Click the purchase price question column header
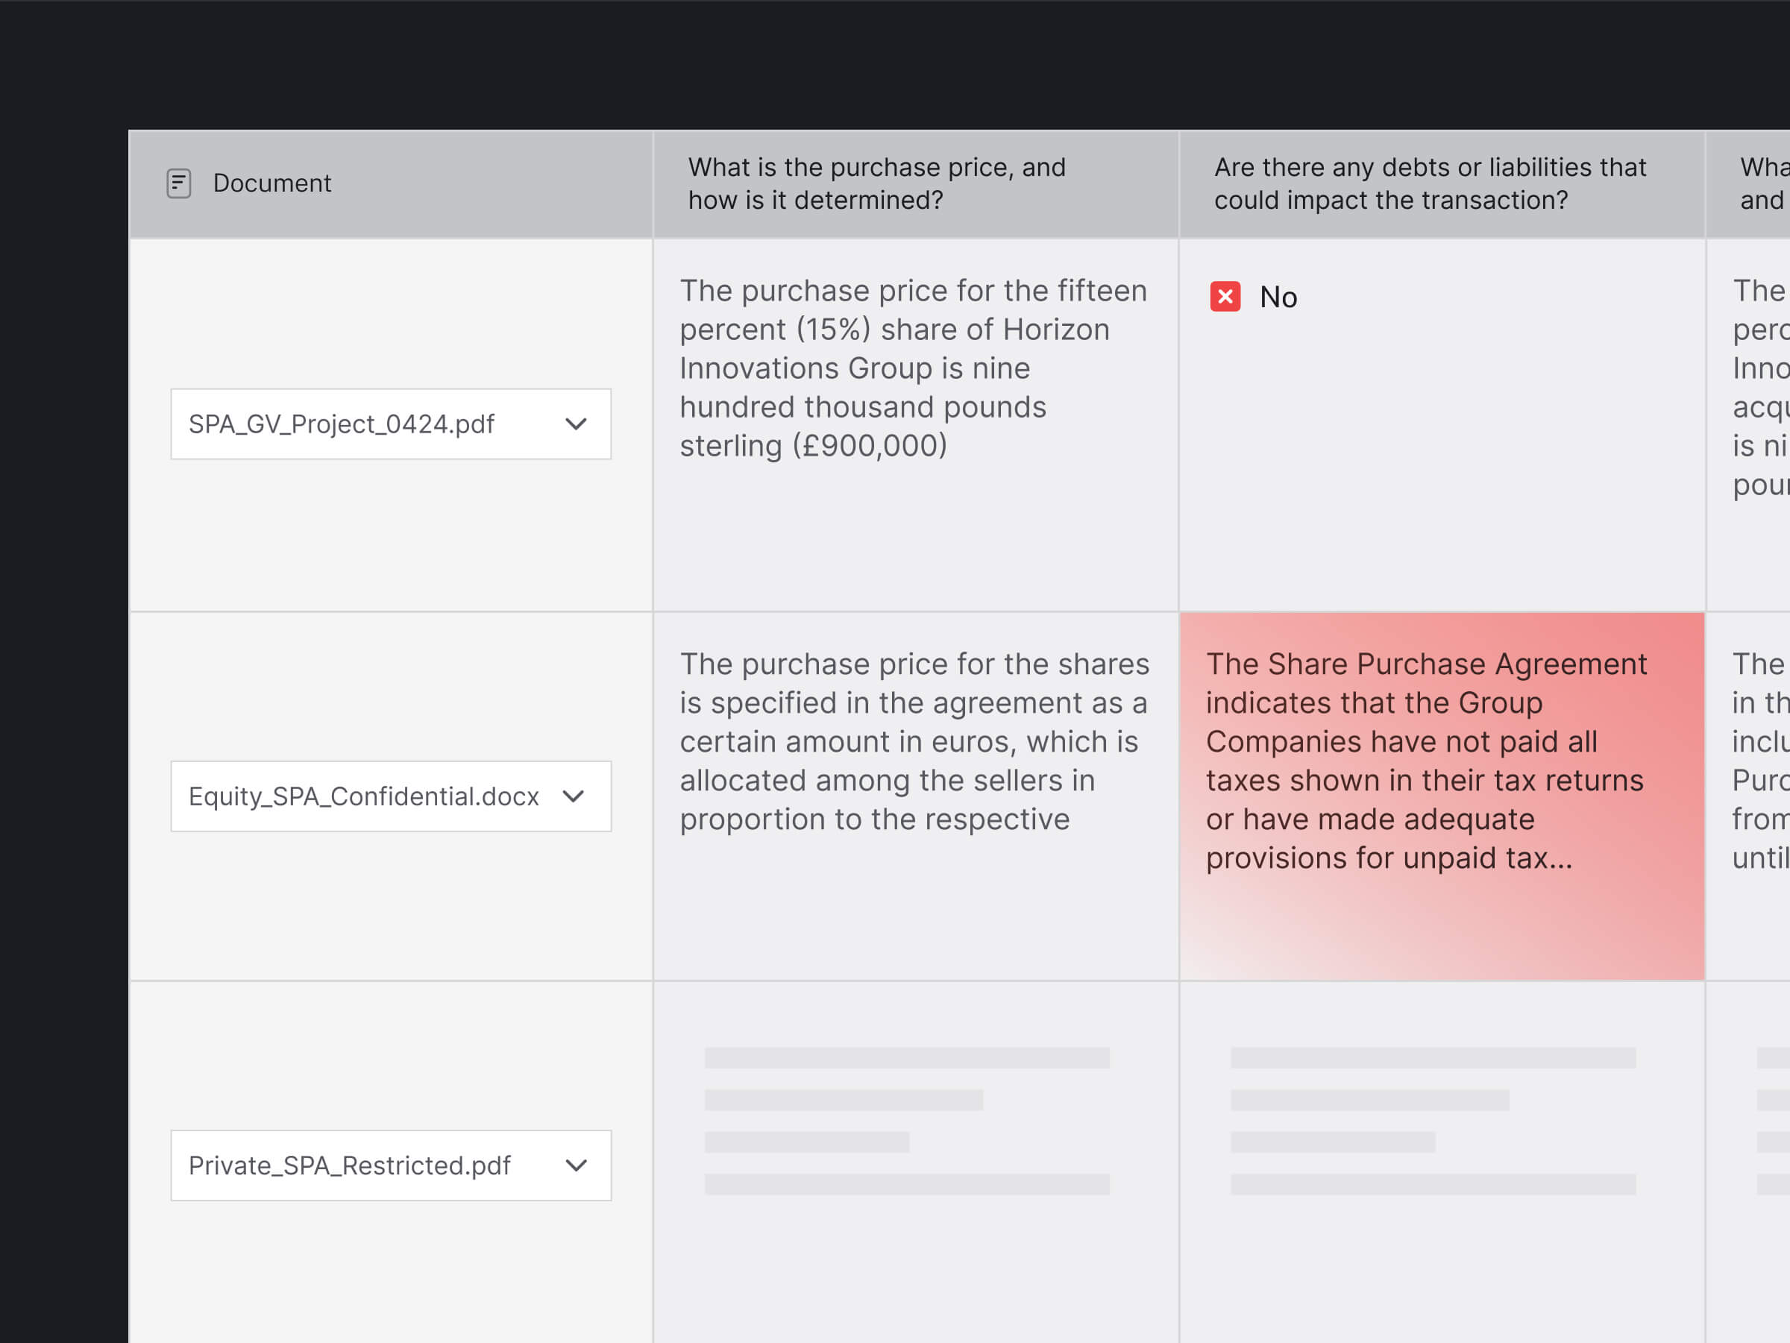Screen dimensions: 1790x1343 (x=876, y=183)
